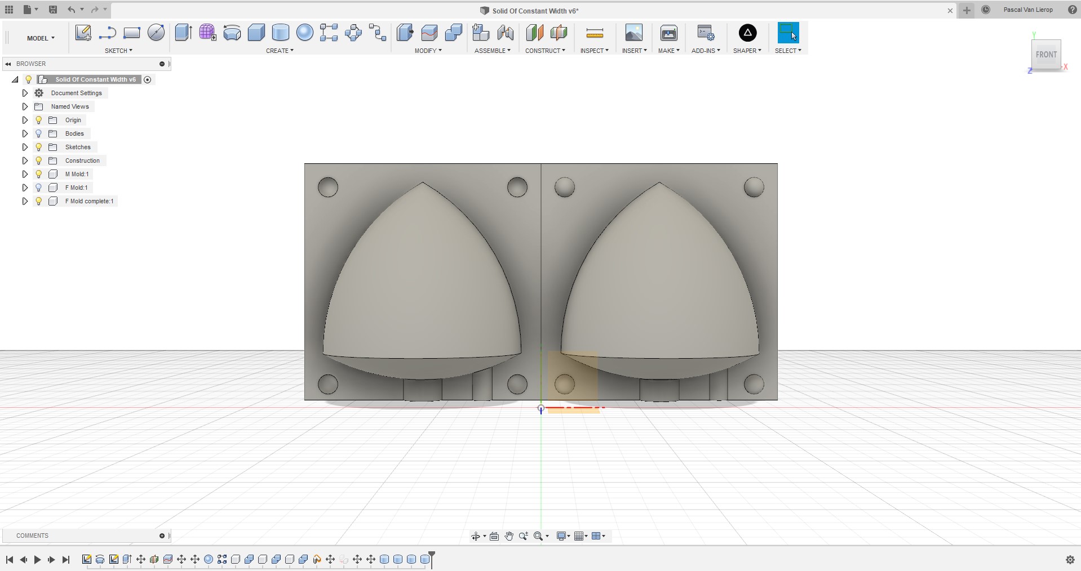Expand the Bodies folder
The height and width of the screenshot is (571, 1081).
tap(25, 133)
